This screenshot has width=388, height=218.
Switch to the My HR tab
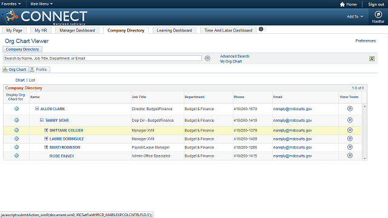tap(41, 30)
